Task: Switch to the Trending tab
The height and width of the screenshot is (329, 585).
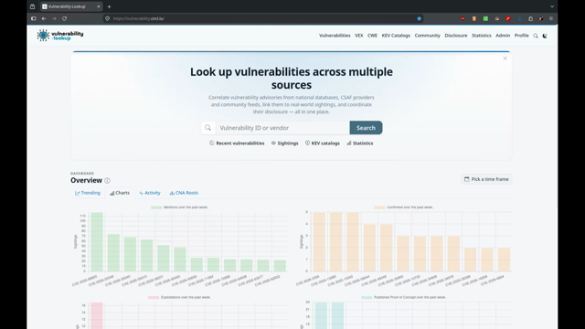Action: [88, 193]
